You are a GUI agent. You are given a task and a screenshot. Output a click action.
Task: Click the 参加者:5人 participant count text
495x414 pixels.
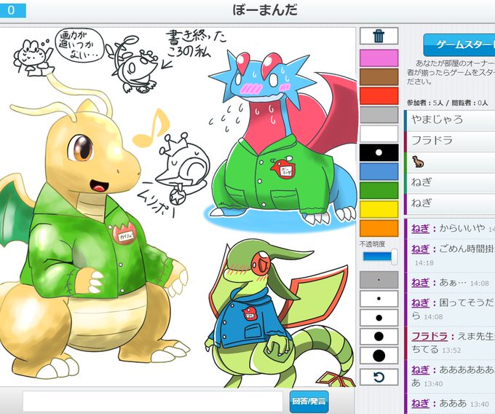tap(425, 103)
